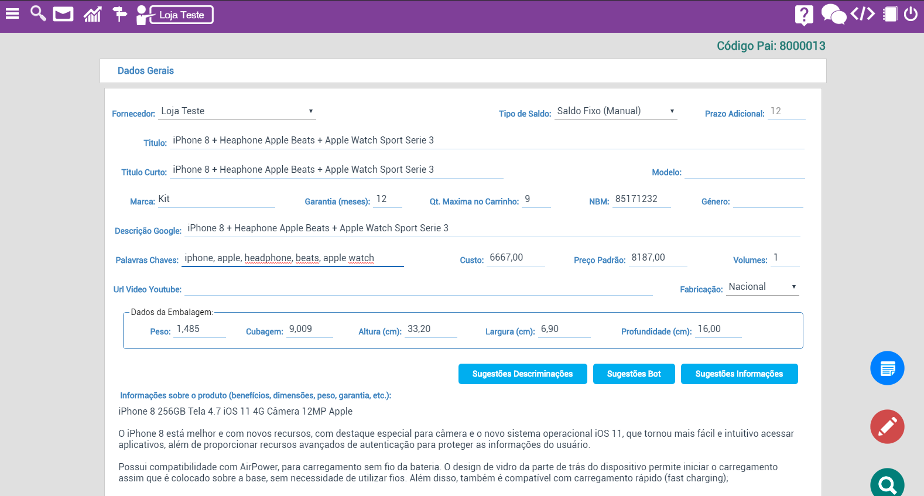Viewport: 924px width, 496px height.
Task: Click Sugestões Bot button
Action: coord(634,374)
